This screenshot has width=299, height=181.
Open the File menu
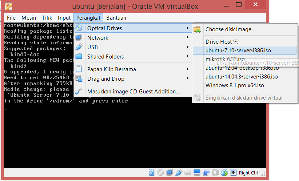(11, 18)
